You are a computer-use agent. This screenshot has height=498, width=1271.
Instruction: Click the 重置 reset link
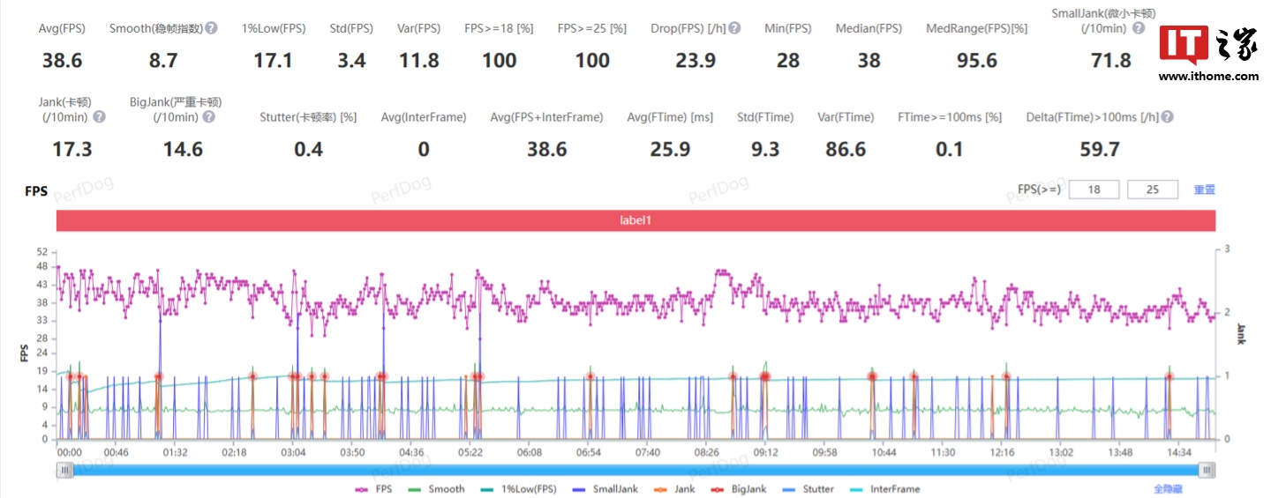1205,190
